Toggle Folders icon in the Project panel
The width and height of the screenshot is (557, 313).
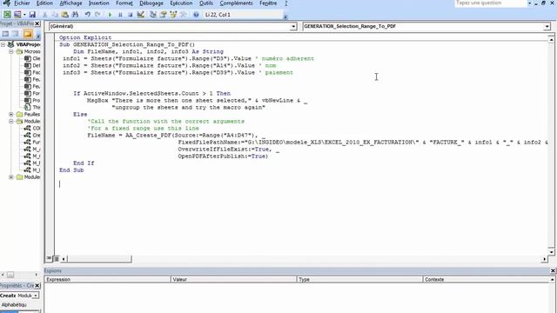[28, 34]
